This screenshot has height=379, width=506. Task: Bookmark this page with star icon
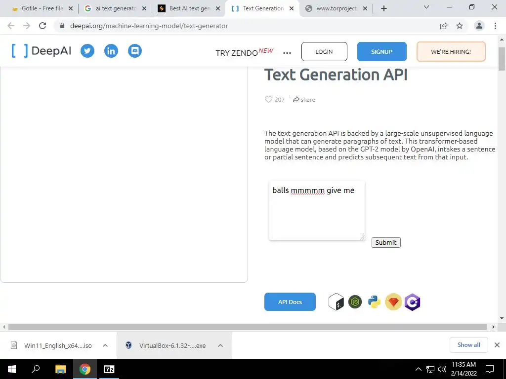pos(460,26)
